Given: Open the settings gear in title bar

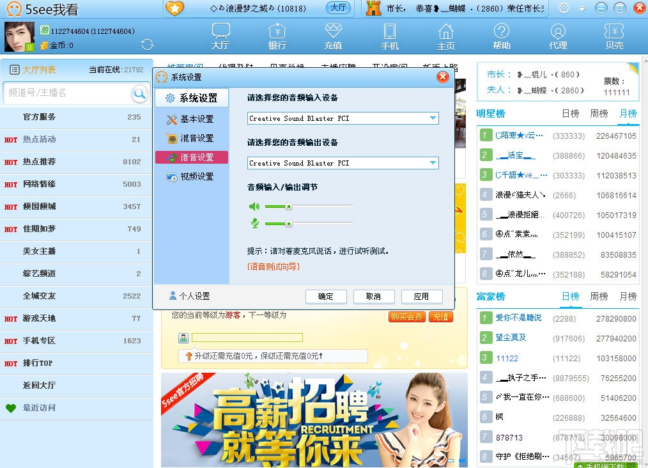Looking at the screenshot, I should click(564, 8).
